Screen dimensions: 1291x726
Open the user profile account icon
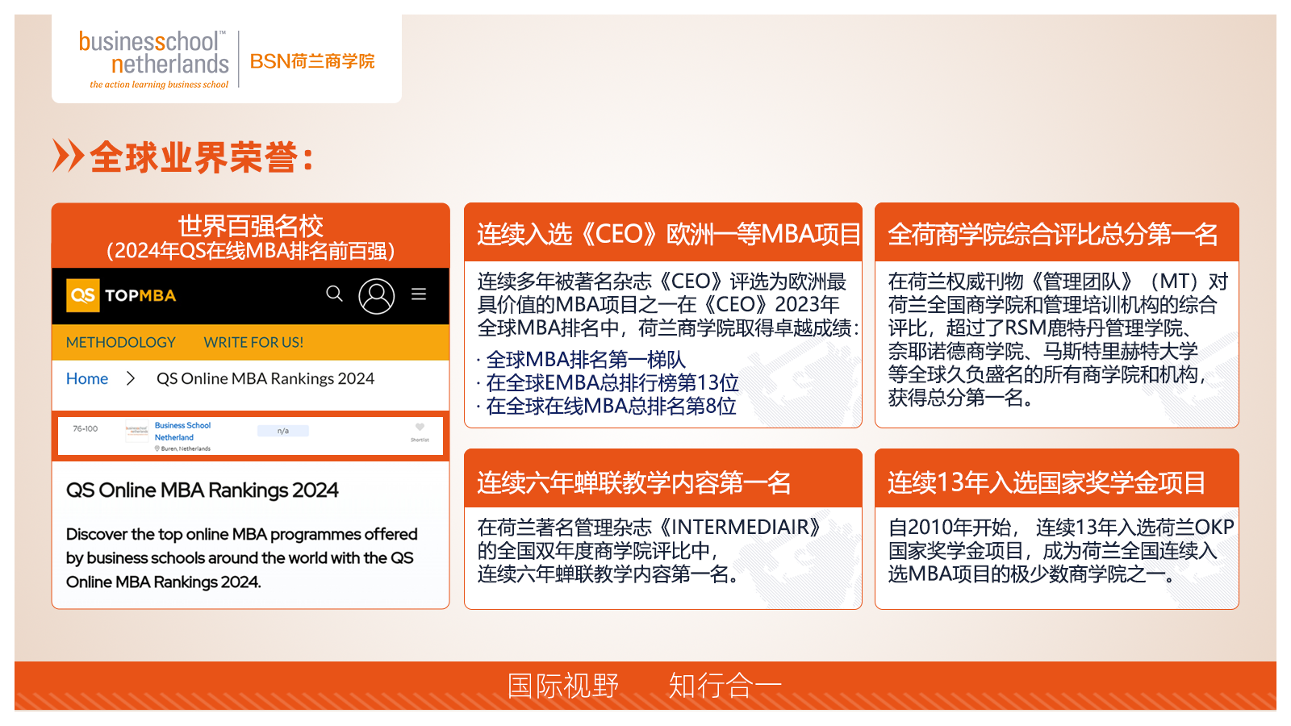coord(376,296)
